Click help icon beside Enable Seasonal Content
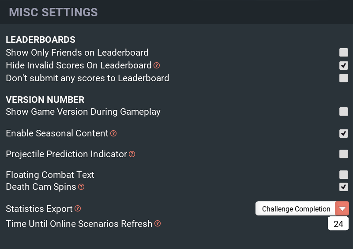The image size is (353, 249). click(x=113, y=133)
